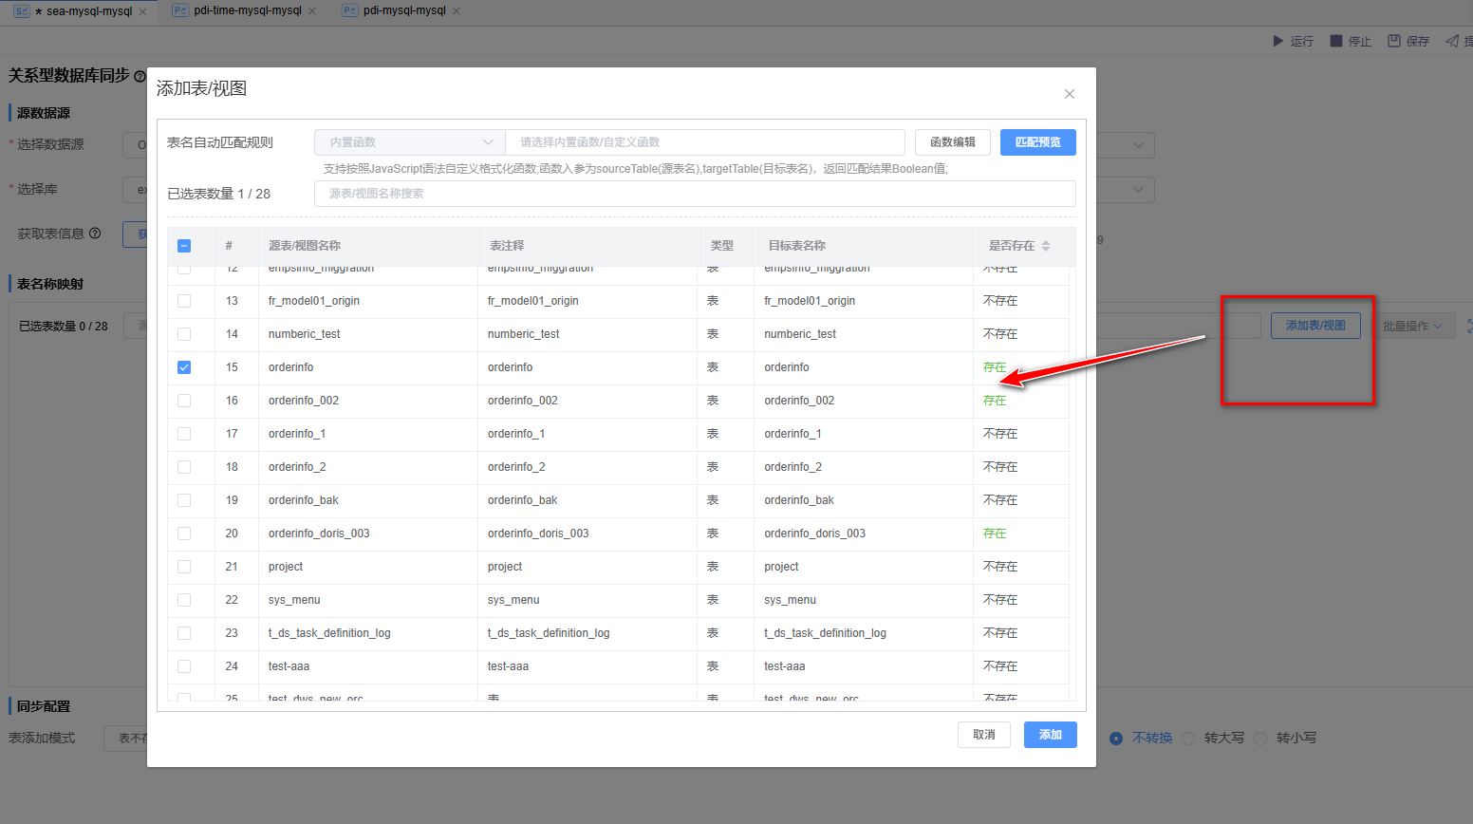Click the 取消 button
The width and height of the screenshot is (1473, 824).
click(x=983, y=735)
